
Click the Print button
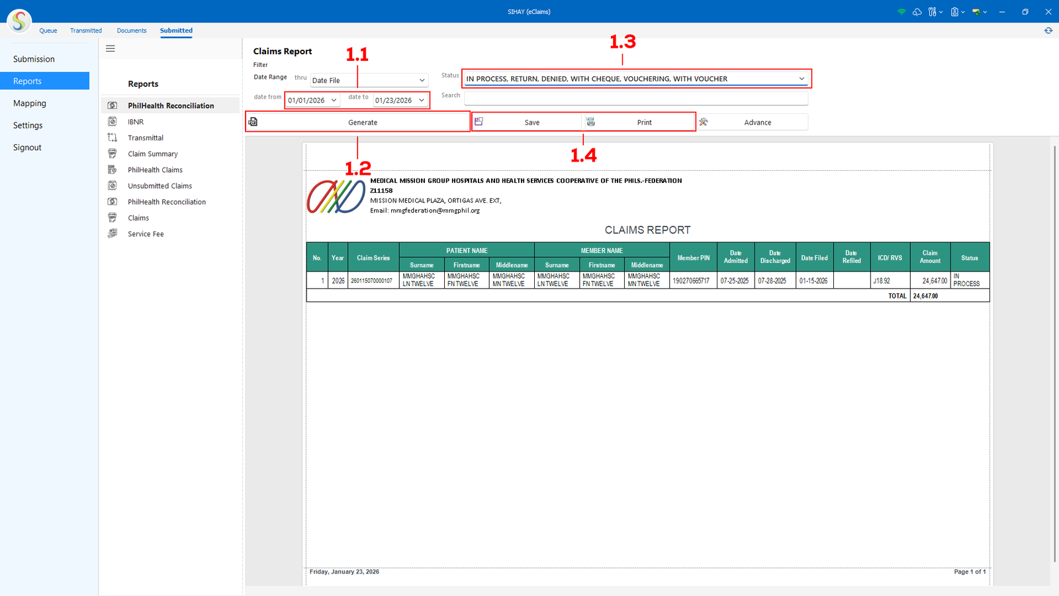[639, 123]
